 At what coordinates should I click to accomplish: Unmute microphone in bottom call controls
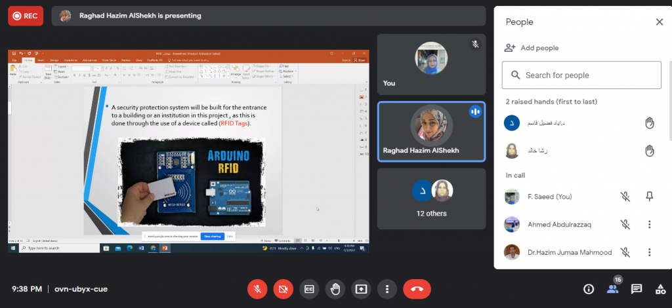point(257,288)
